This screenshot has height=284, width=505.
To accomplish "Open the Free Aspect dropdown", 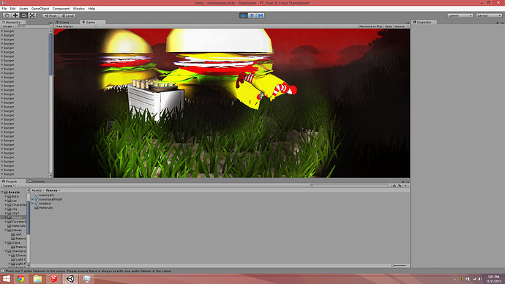I will point(76,26).
